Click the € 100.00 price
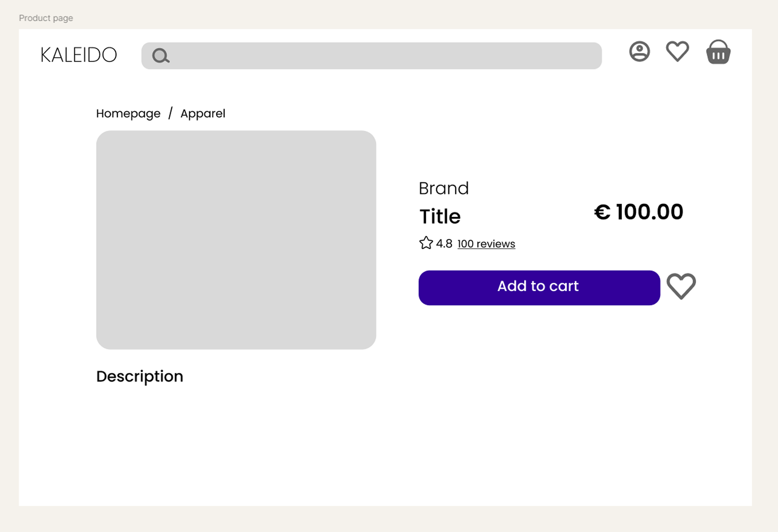This screenshot has width=778, height=532. [x=639, y=212]
